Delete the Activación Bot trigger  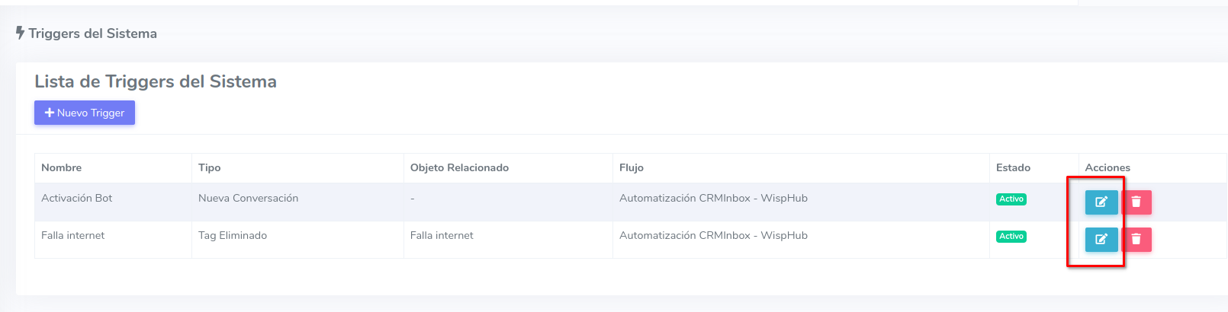[1136, 202]
